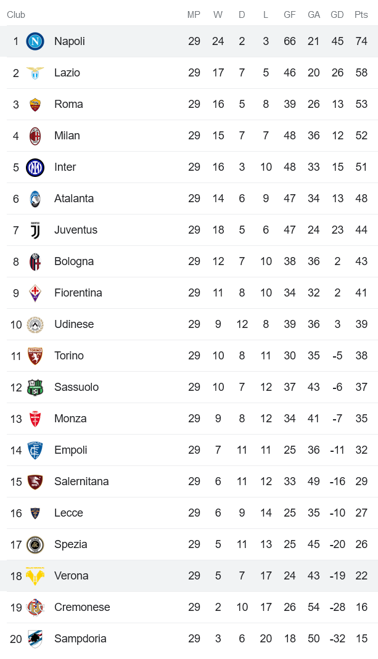Open the Salernitana team link
Viewport: 378px width, 659px height.
[x=81, y=481]
